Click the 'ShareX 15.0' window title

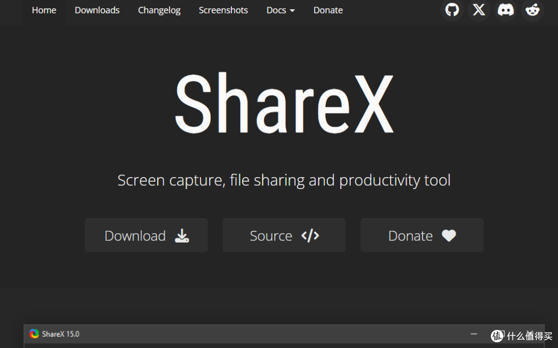[60, 334]
